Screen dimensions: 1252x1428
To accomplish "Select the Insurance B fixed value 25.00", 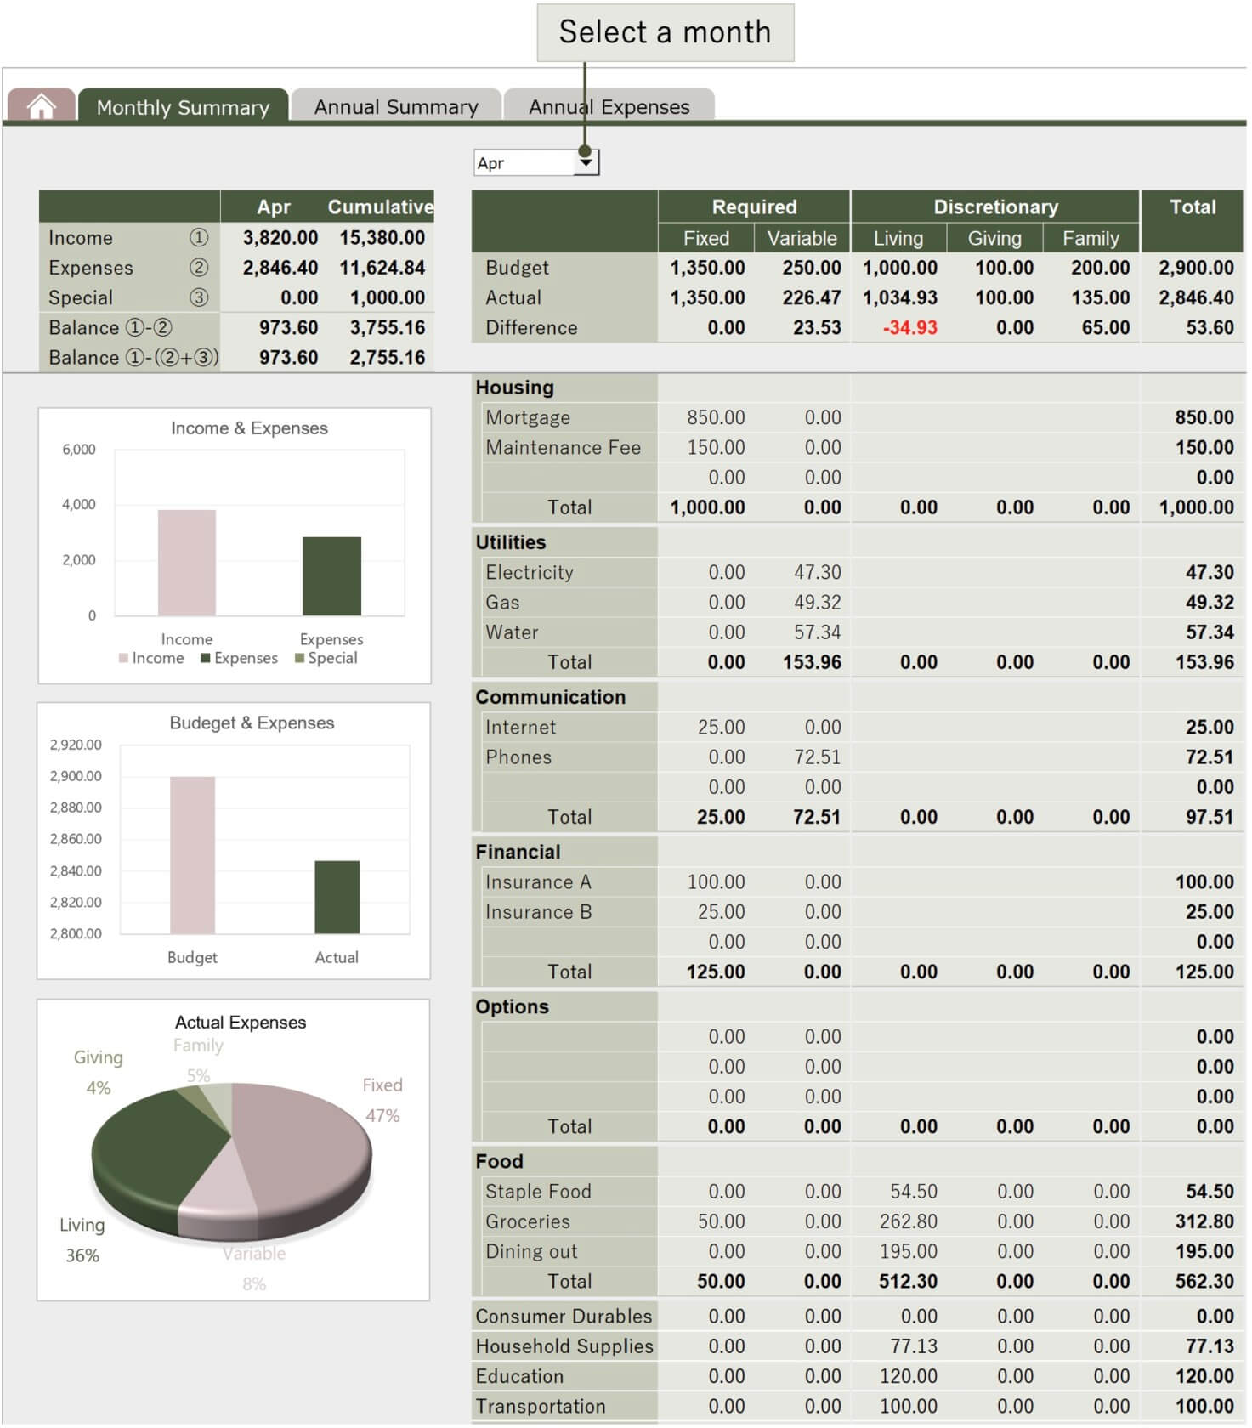I will tap(721, 912).
